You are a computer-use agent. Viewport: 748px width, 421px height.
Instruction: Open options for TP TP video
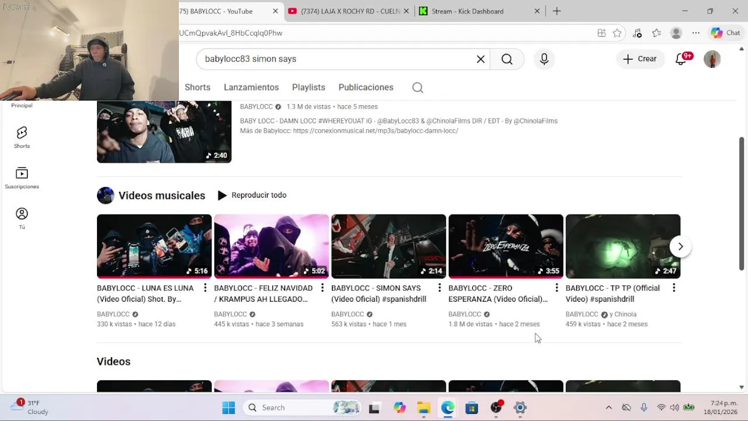(x=674, y=288)
